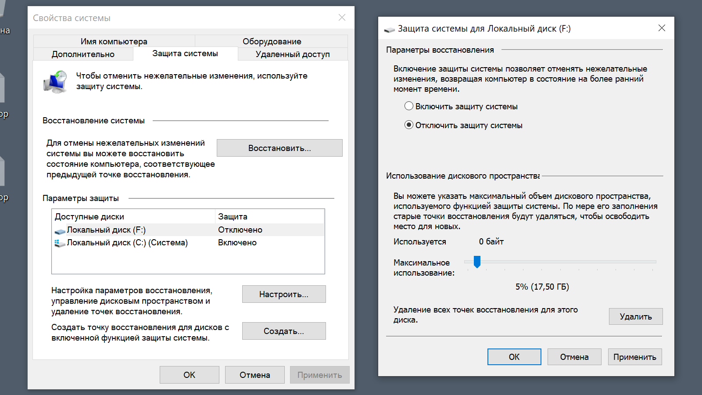The image size is (702, 395).
Task: Click the Максимальное использование slider track
Action: [560, 262]
